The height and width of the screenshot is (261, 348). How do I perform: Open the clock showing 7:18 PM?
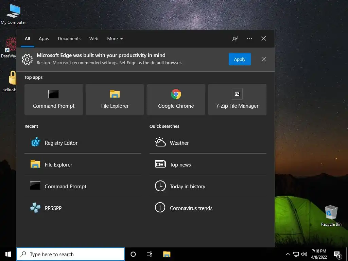coord(319,254)
